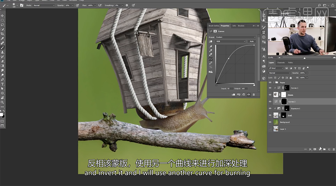The image size is (336, 186).
Task: Click the Curves Output value field
Action: pos(244,89)
